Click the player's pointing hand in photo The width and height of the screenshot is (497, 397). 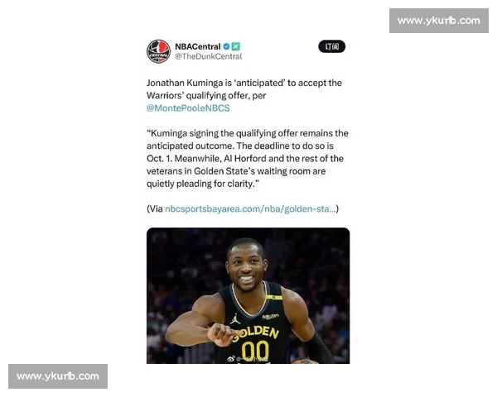coord(224,334)
